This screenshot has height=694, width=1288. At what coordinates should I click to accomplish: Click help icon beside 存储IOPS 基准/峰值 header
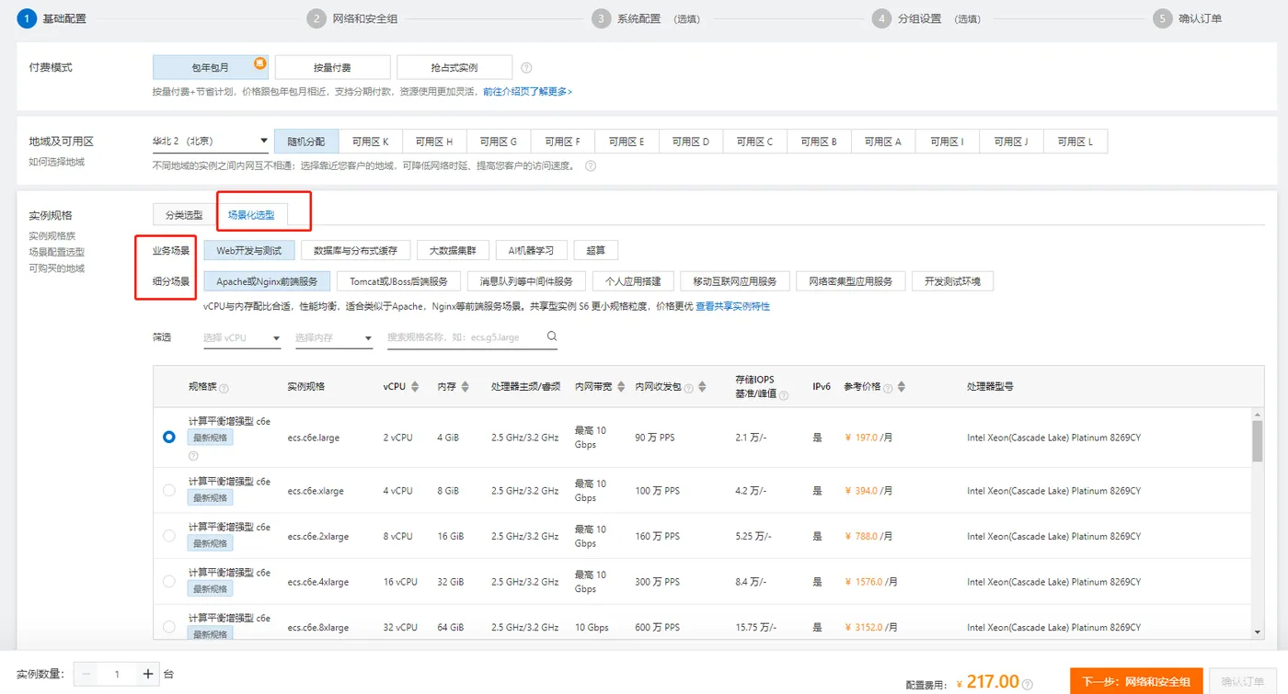(x=784, y=394)
